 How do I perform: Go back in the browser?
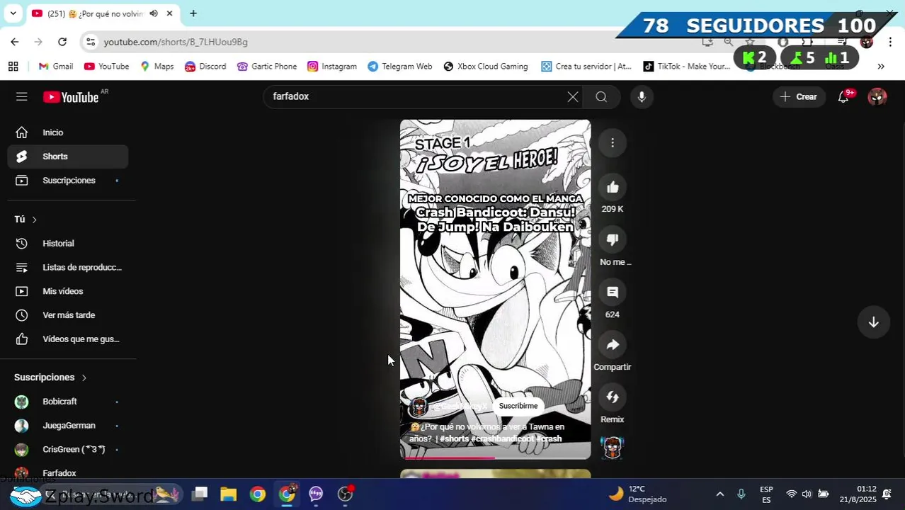[15, 42]
